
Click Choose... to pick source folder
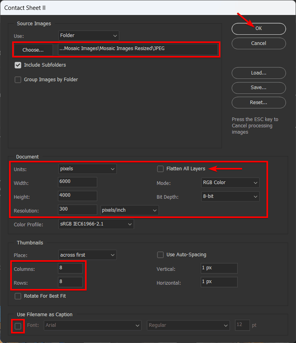[x=33, y=50]
